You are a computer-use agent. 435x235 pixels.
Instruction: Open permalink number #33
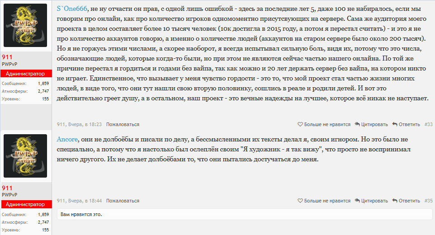(x=428, y=124)
